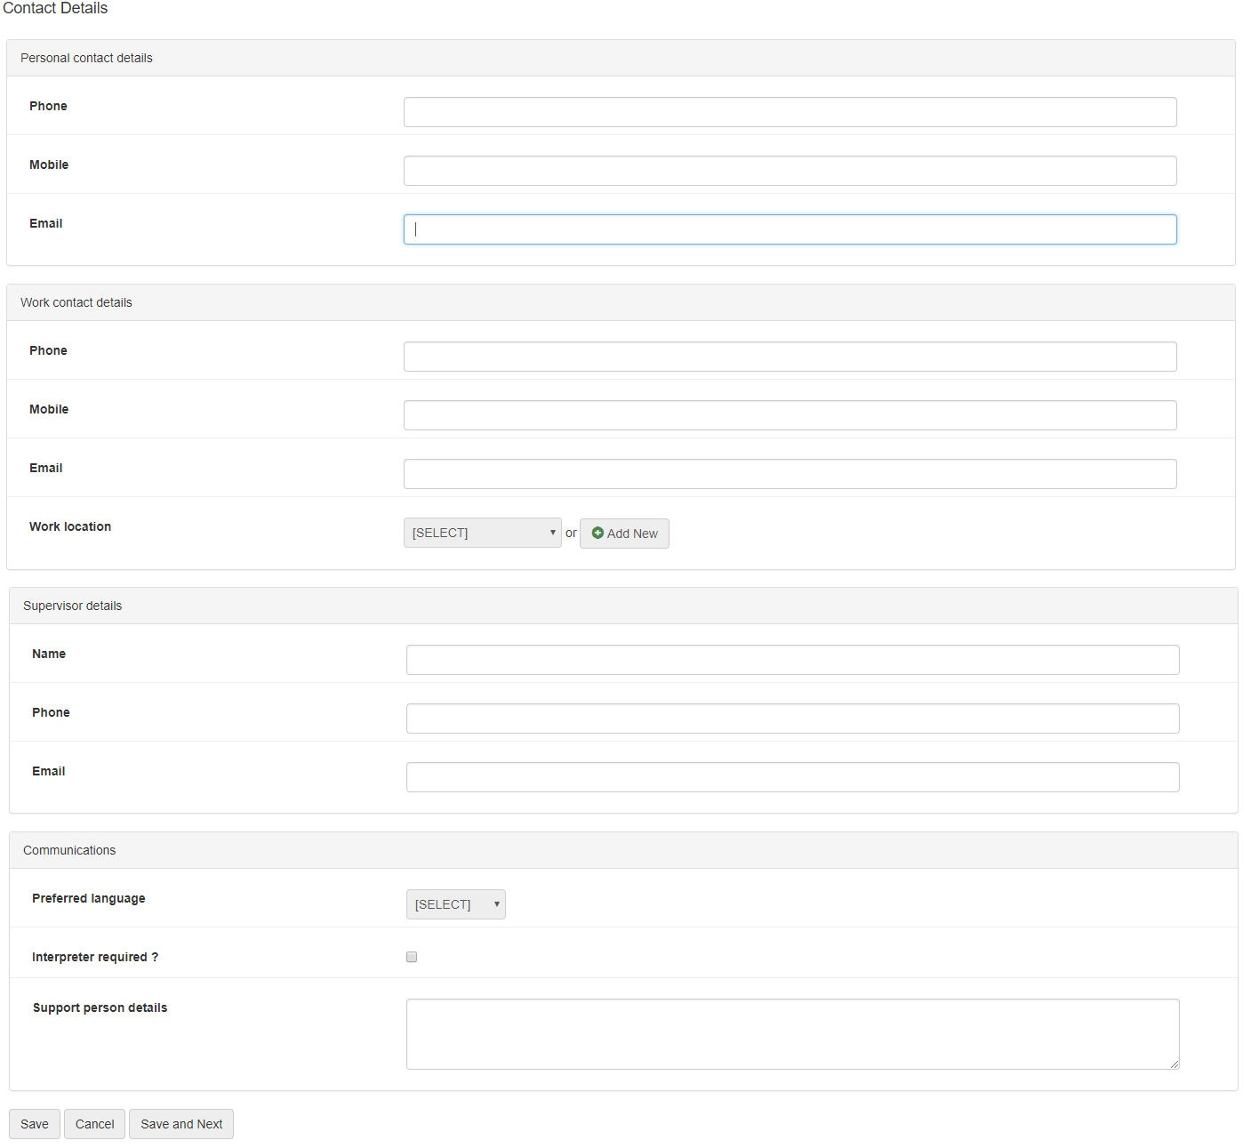Viewport: 1243px width, 1148px height.
Task: Focus the work Mobile text field
Action: click(x=790, y=415)
